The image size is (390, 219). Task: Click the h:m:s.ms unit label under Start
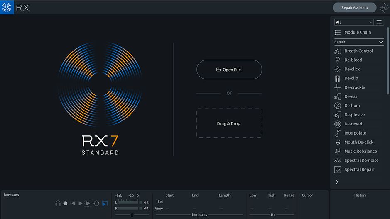(199, 215)
